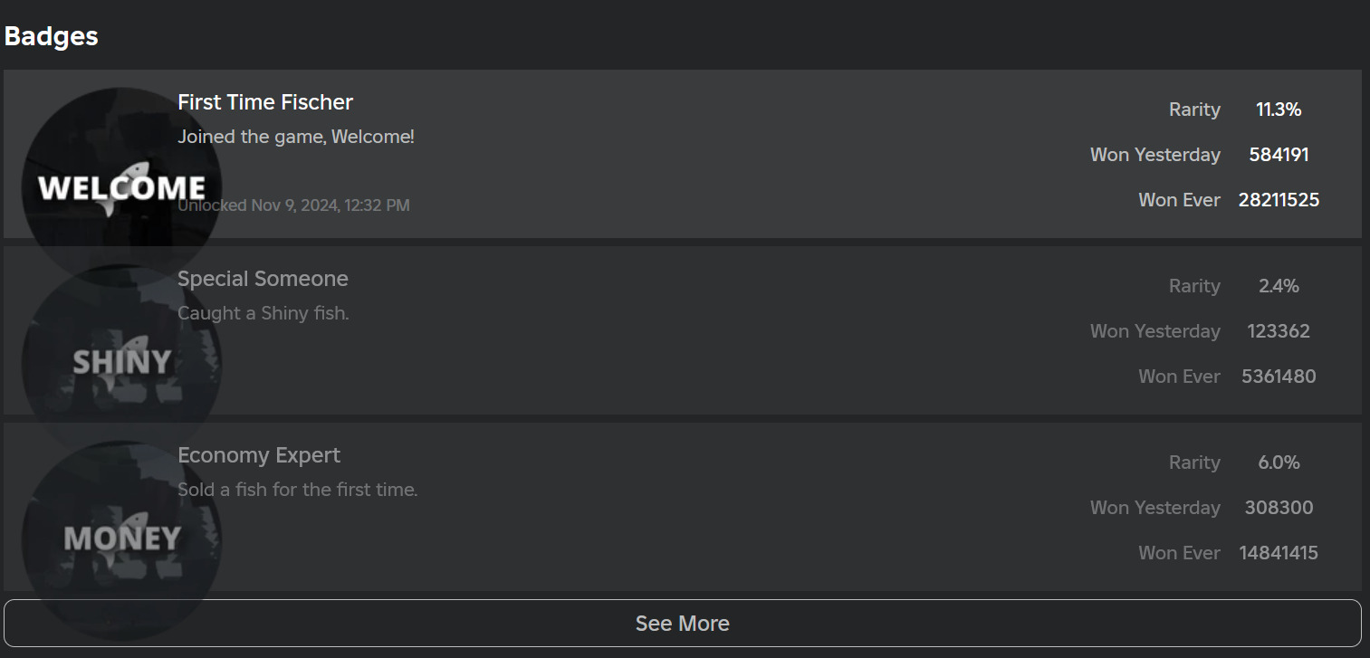Open the SHINY badge icon
The image size is (1370, 658).
[121, 364]
